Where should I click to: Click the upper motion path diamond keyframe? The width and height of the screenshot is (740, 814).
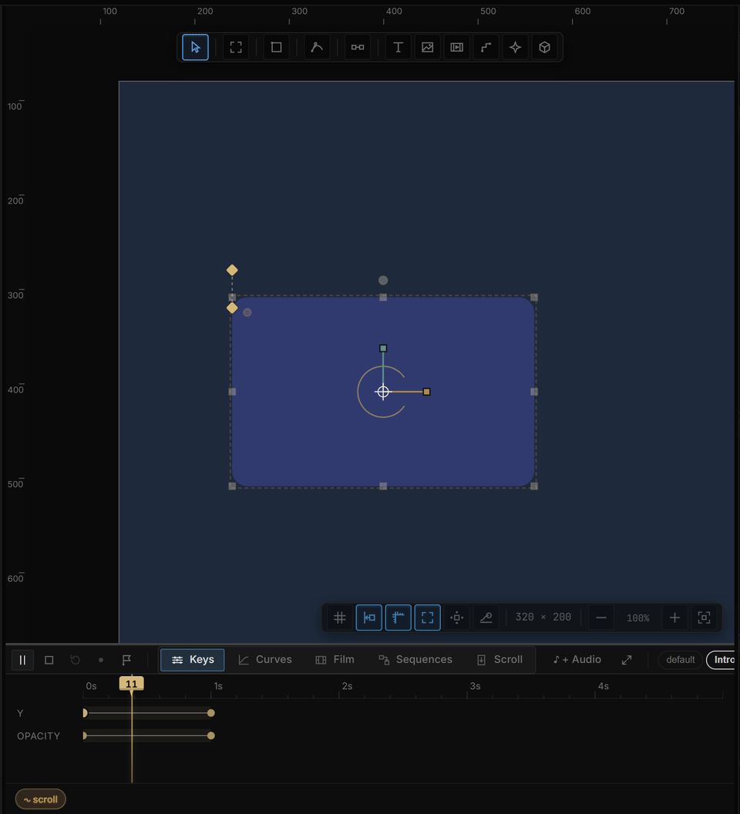pos(232,270)
